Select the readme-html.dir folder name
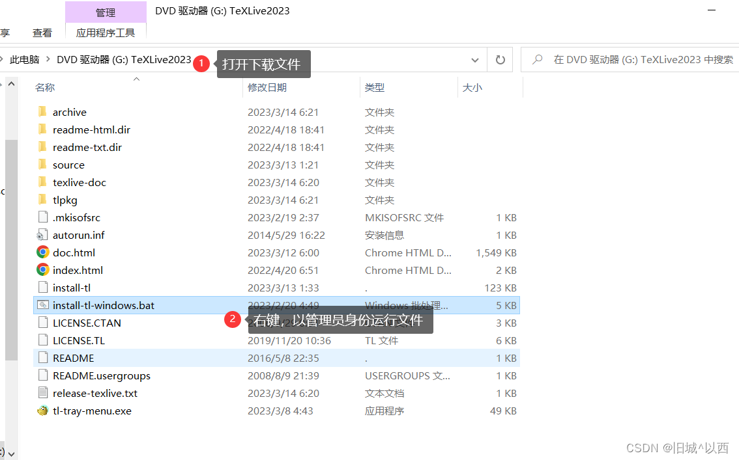 91,130
